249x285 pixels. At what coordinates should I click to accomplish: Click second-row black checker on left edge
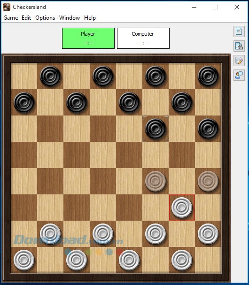coord(24,102)
